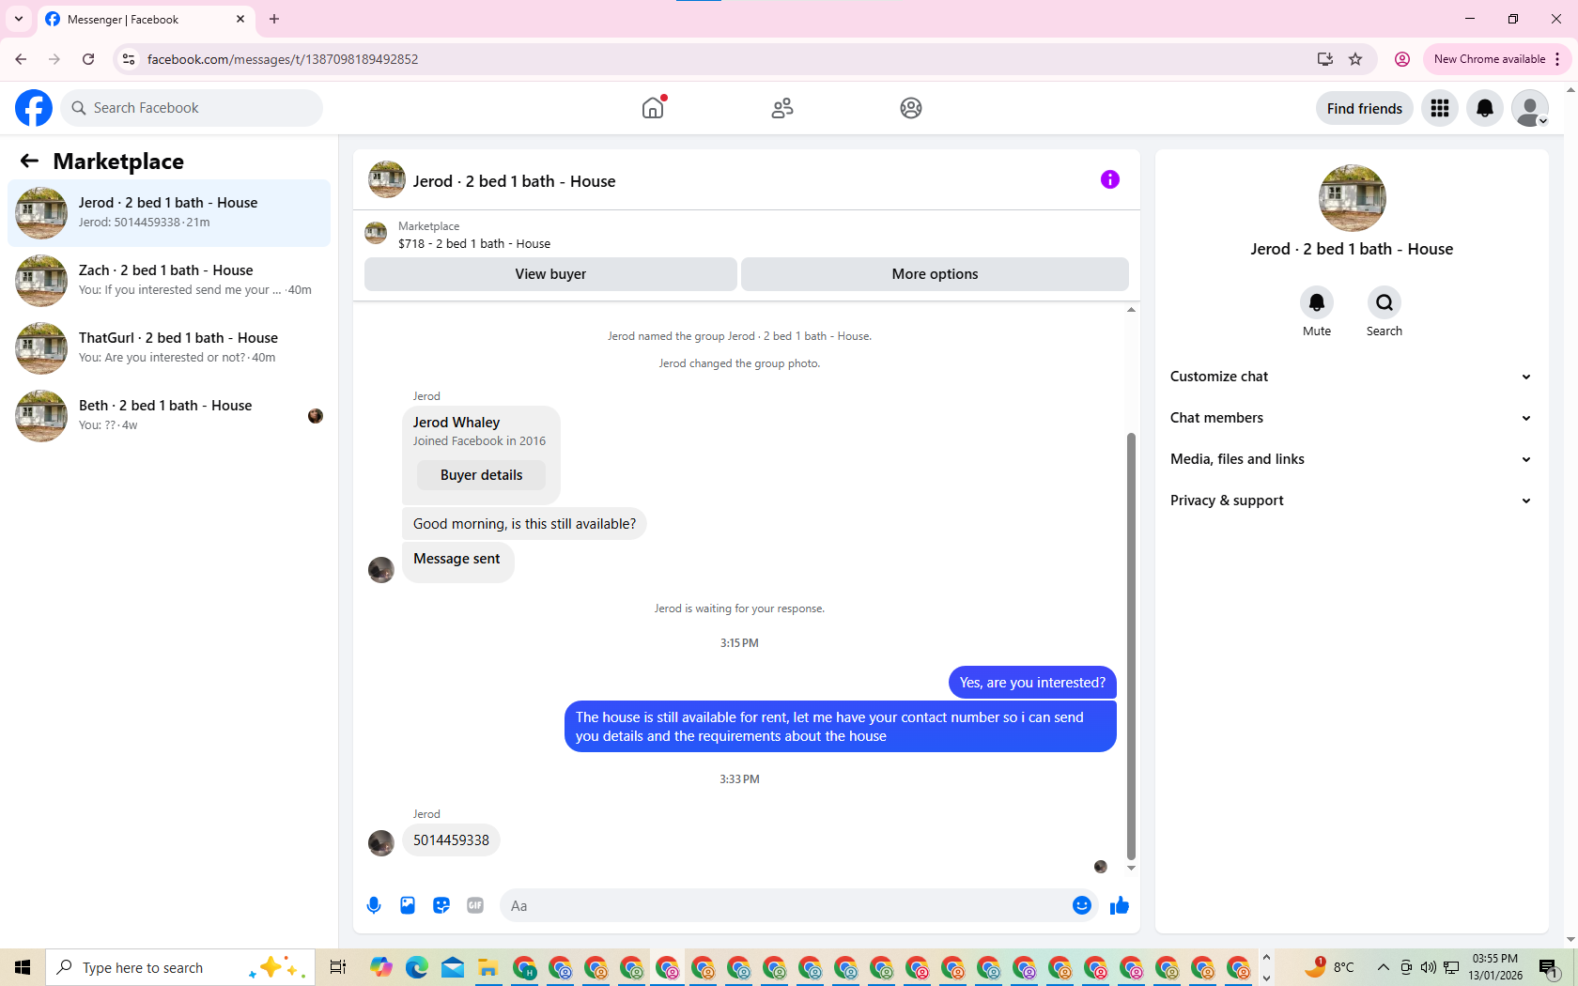The image size is (1578, 986).
Task: Open Zach 2 bed 1 bath conversation
Action: tap(169, 281)
